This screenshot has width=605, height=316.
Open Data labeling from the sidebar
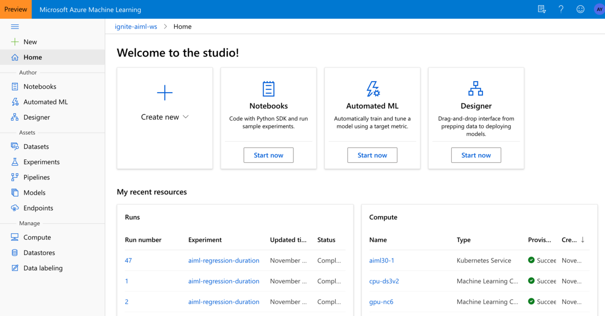(43, 268)
